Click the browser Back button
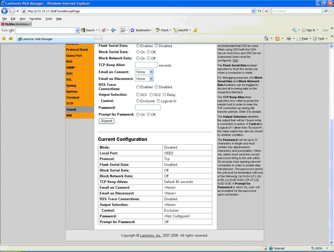Viewport: 334px width, 252px height. coord(5,11)
